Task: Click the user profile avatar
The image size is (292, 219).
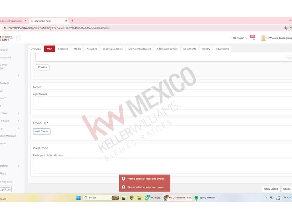Action: click(x=263, y=38)
